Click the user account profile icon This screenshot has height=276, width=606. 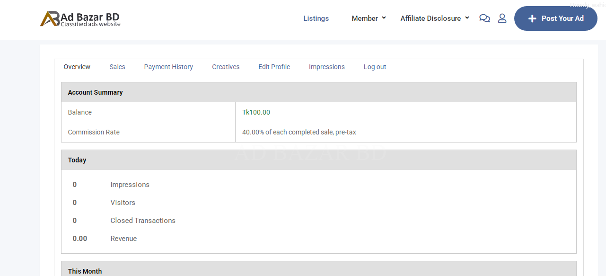[502, 18]
